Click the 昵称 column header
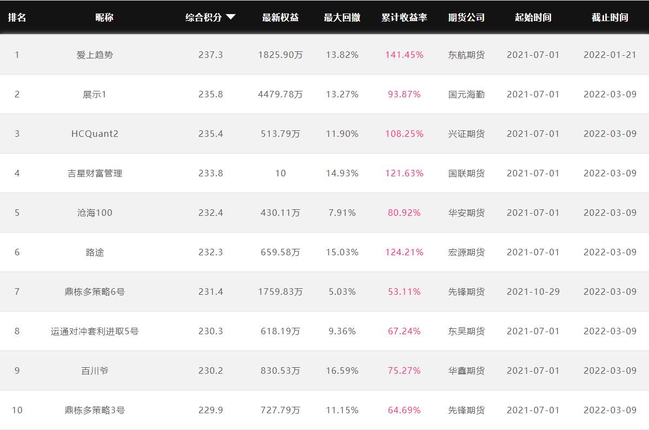 click(x=104, y=17)
